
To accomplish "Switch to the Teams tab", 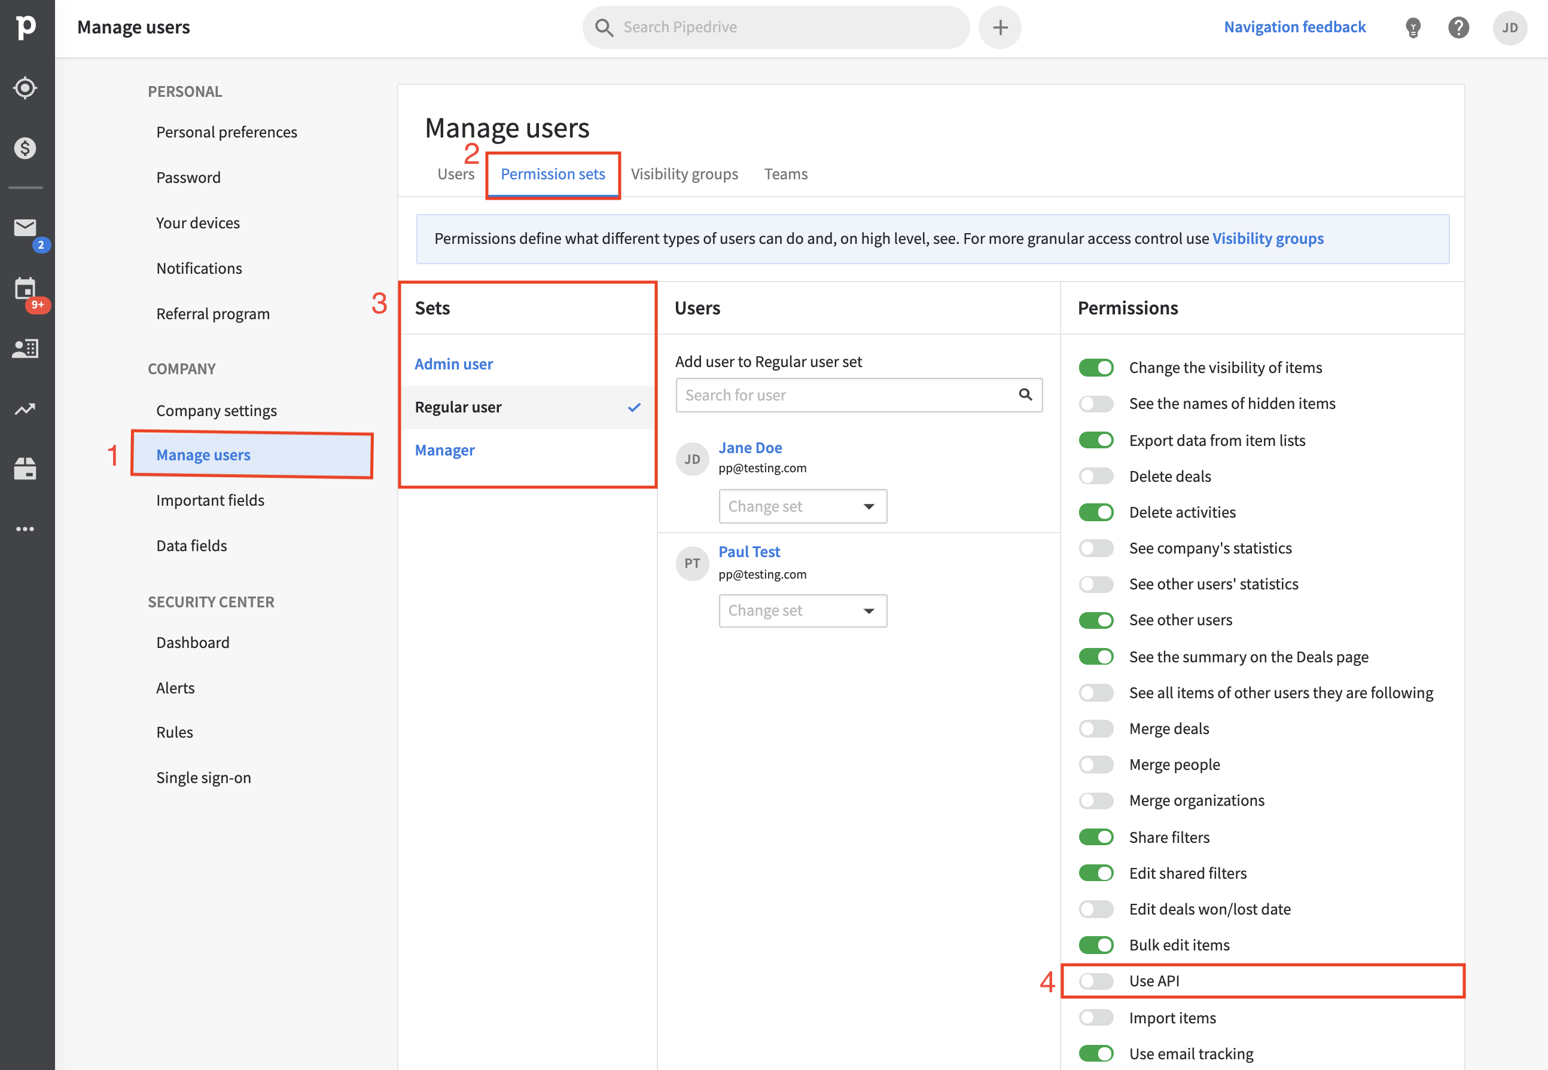I will pos(785,175).
